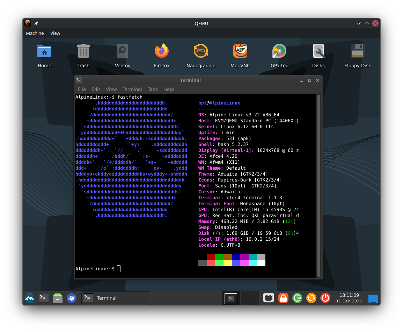Click the red power button in panel
The width and height of the screenshot is (403, 332).
(x=325, y=298)
